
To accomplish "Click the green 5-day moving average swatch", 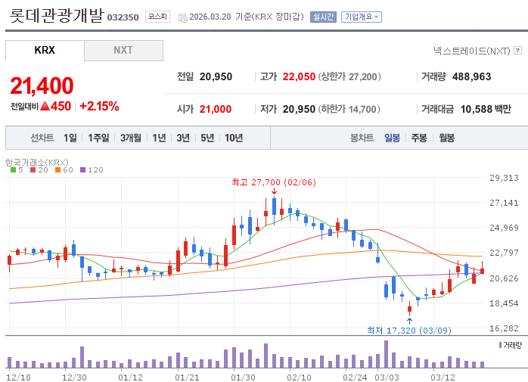I will coord(14,170).
